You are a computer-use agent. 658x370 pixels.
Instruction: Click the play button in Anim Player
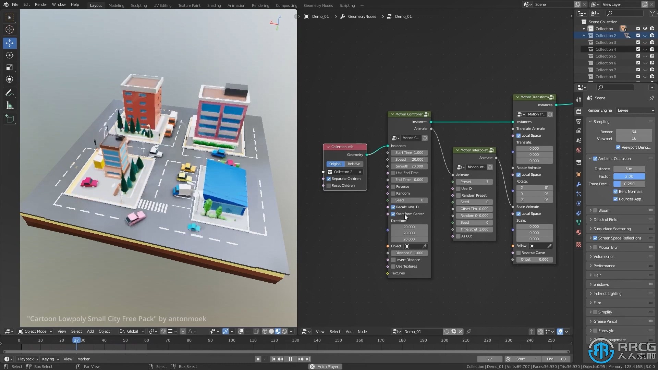(291, 359)
